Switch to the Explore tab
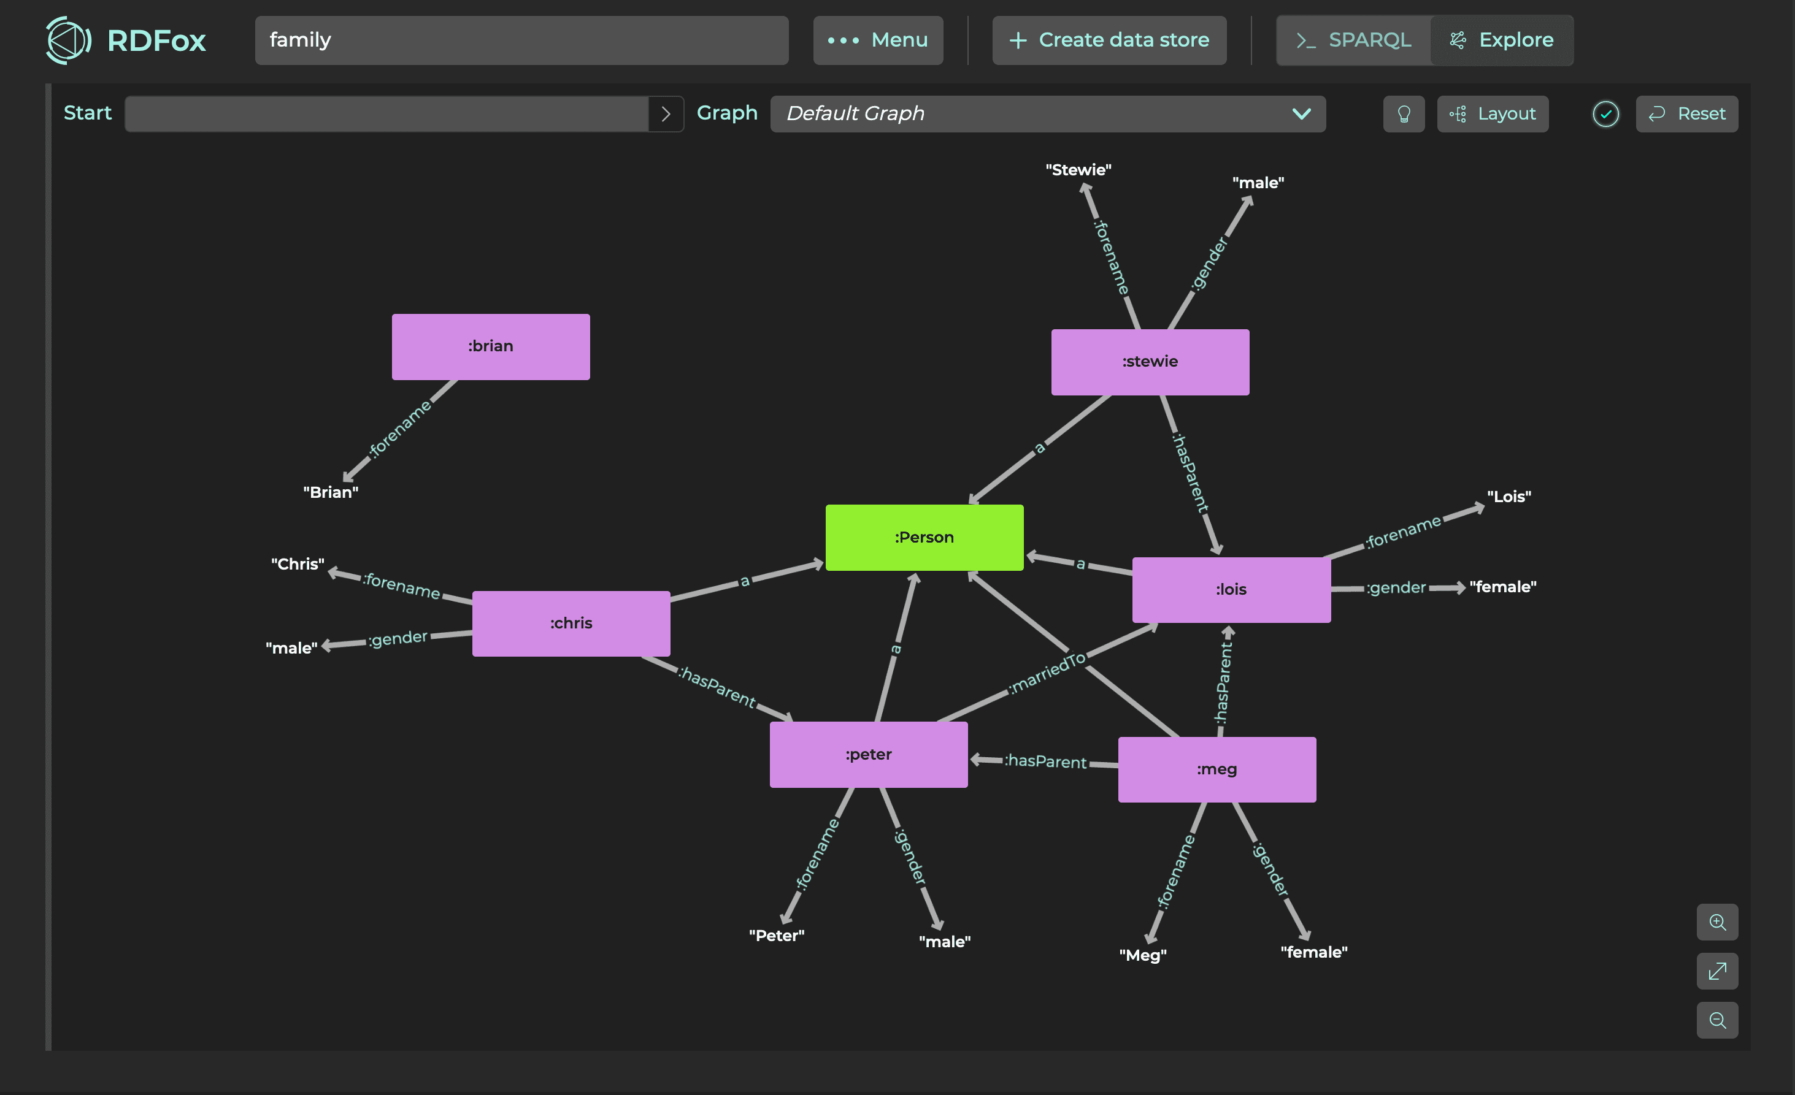The width and height of the screenshot is (1795, 1095). click(1501, 40)
